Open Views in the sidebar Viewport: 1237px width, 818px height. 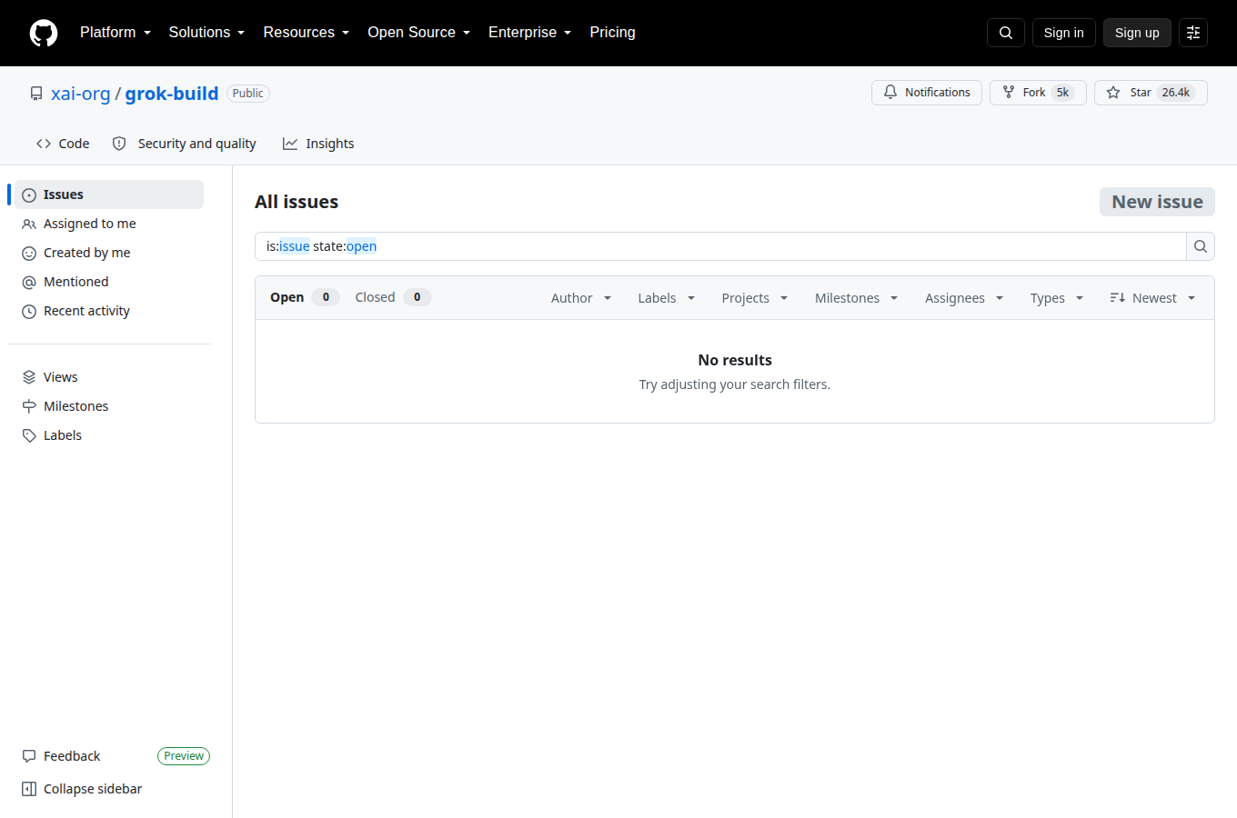(109, 377)
